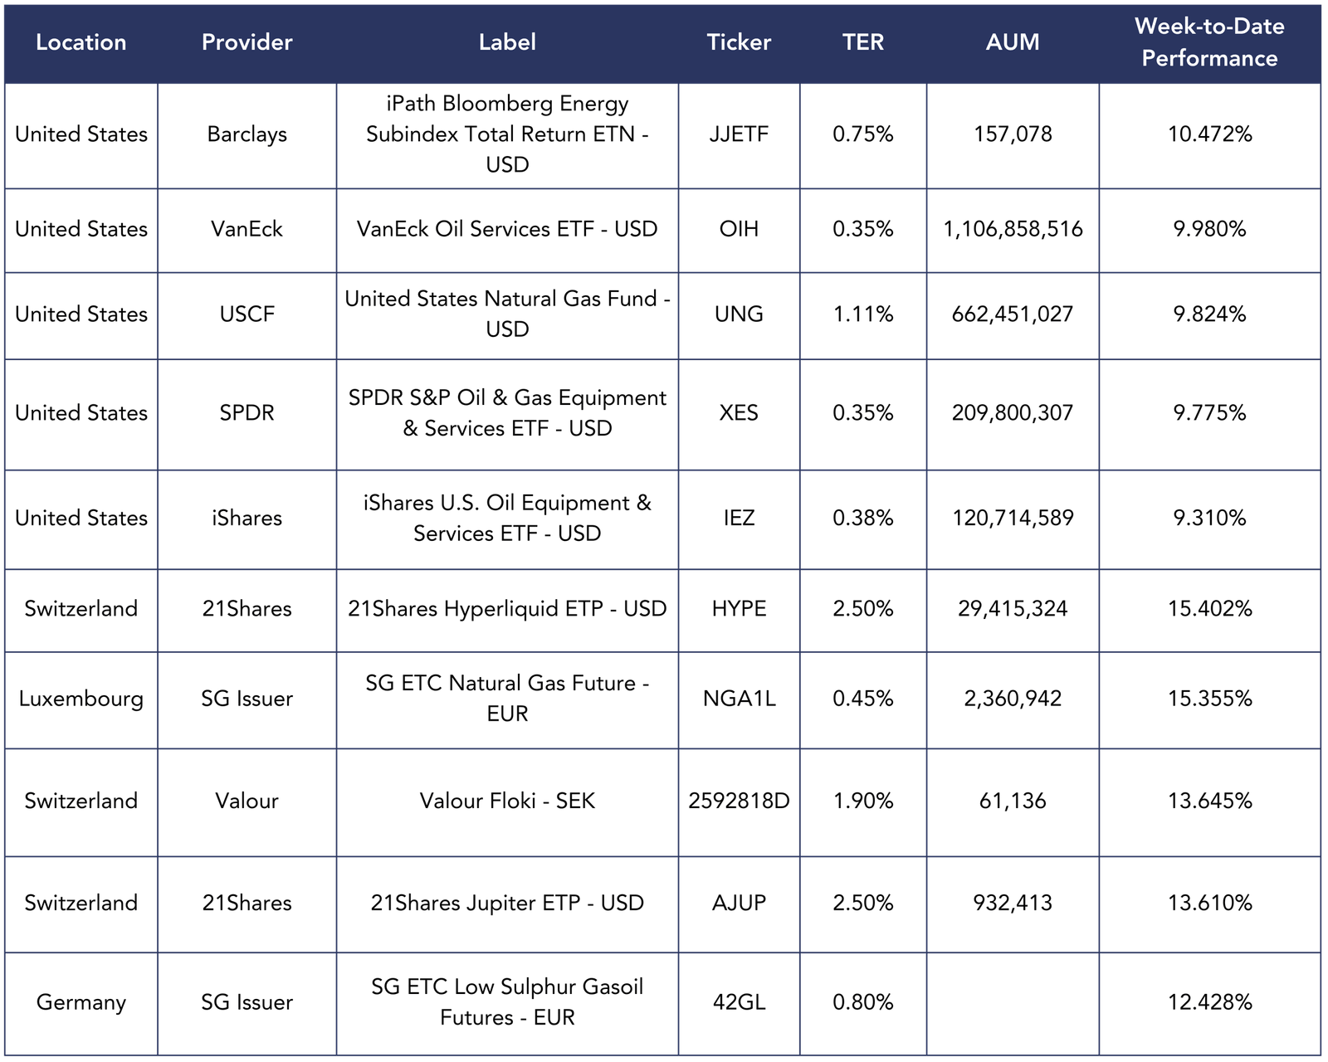Viewport: 1328px width, 1062px height.
Task: Click the TER column header
Action: coord(862,42)
